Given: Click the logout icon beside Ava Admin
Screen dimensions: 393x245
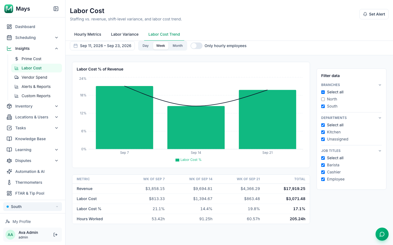Looking at the screenshot, I should [x=55, y=235].
